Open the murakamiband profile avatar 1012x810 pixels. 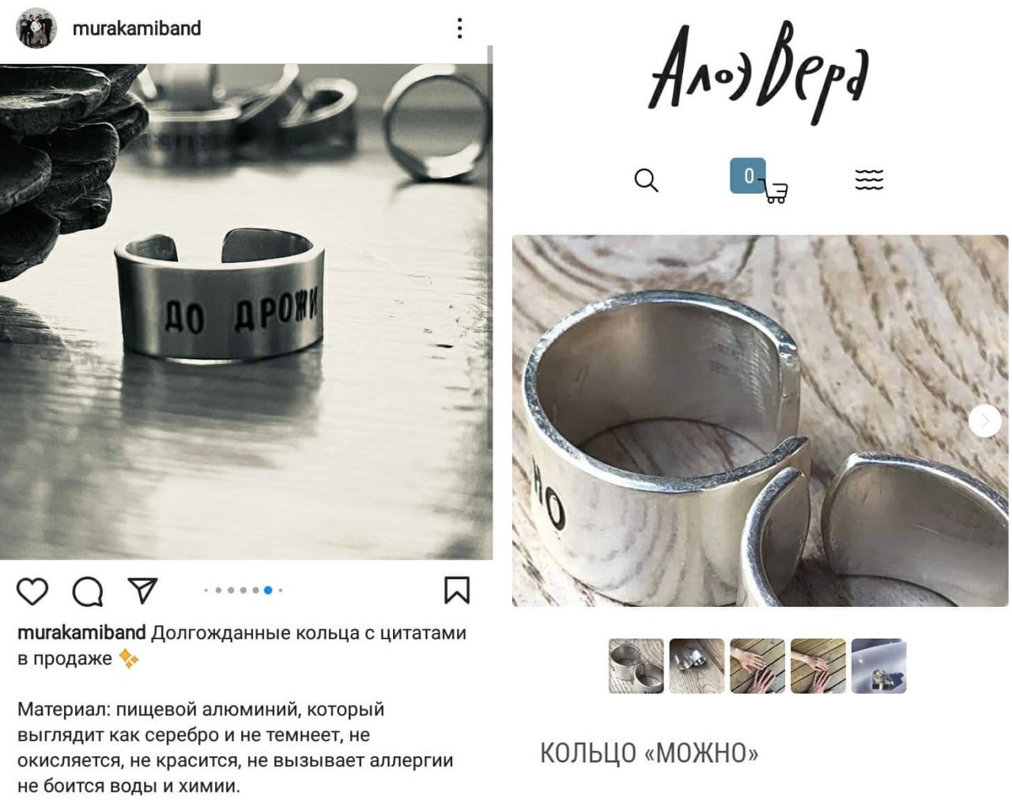point(36,28)
